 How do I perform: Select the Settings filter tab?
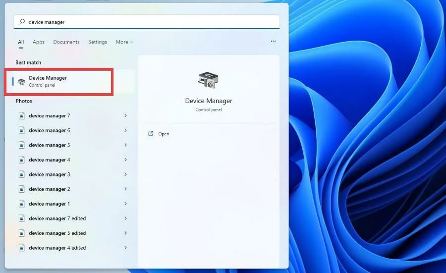(98, 42)
